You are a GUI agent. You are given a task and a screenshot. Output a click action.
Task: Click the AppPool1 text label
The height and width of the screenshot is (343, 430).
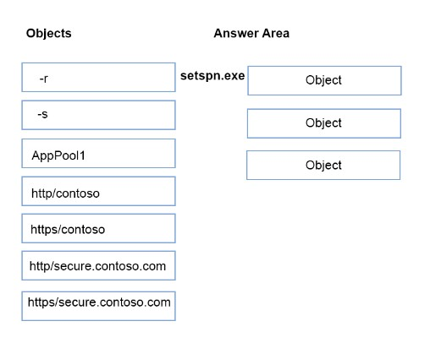(x=58, y=155)
